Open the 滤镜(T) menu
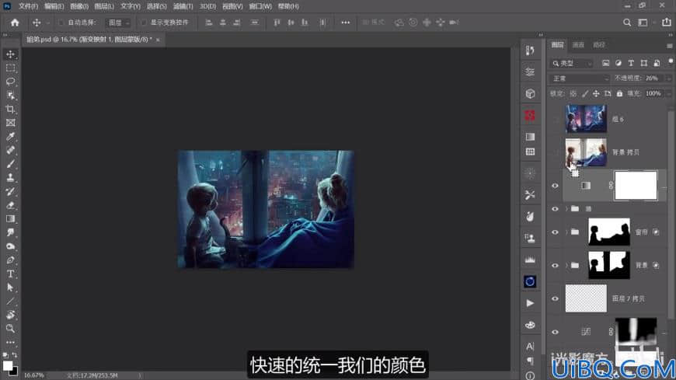Screen dimensions: 676x380 pos(183,6)
